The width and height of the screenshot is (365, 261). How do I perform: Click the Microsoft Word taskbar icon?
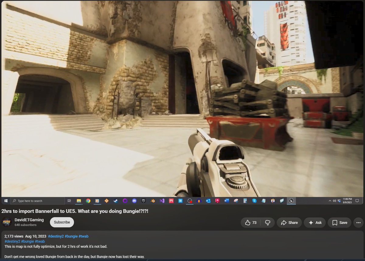click(227, 201)
